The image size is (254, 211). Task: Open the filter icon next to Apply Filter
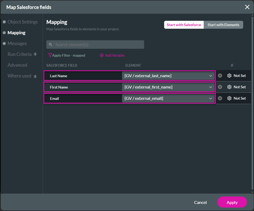(x=50, y=55)
